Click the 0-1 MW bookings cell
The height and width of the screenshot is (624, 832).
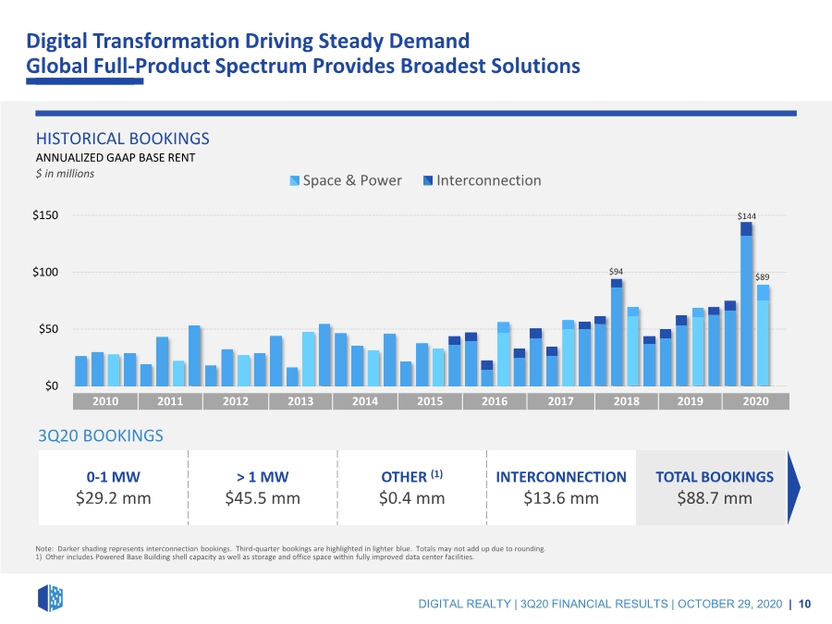(x=113, y=487)
